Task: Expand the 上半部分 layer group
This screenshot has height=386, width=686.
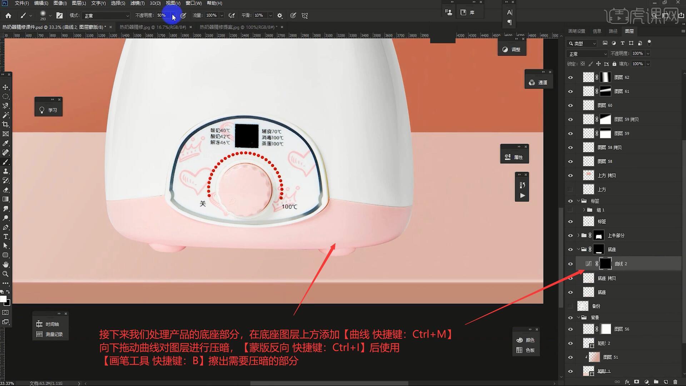Action: point(578,236)
